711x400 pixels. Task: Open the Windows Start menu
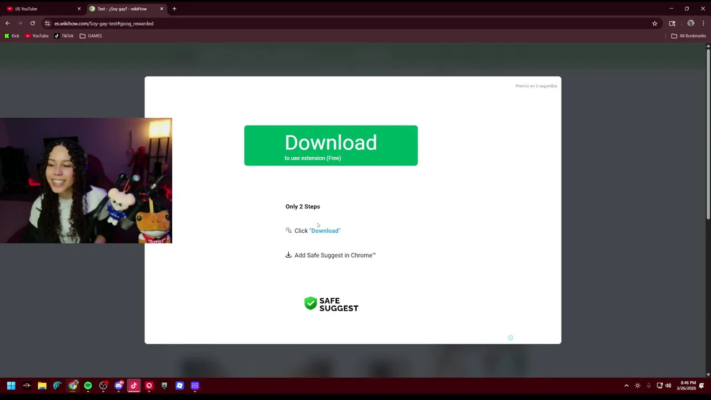point(11,386)
